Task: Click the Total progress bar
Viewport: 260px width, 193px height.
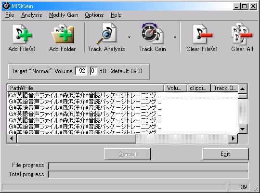Action: click(x=148, y=175)
